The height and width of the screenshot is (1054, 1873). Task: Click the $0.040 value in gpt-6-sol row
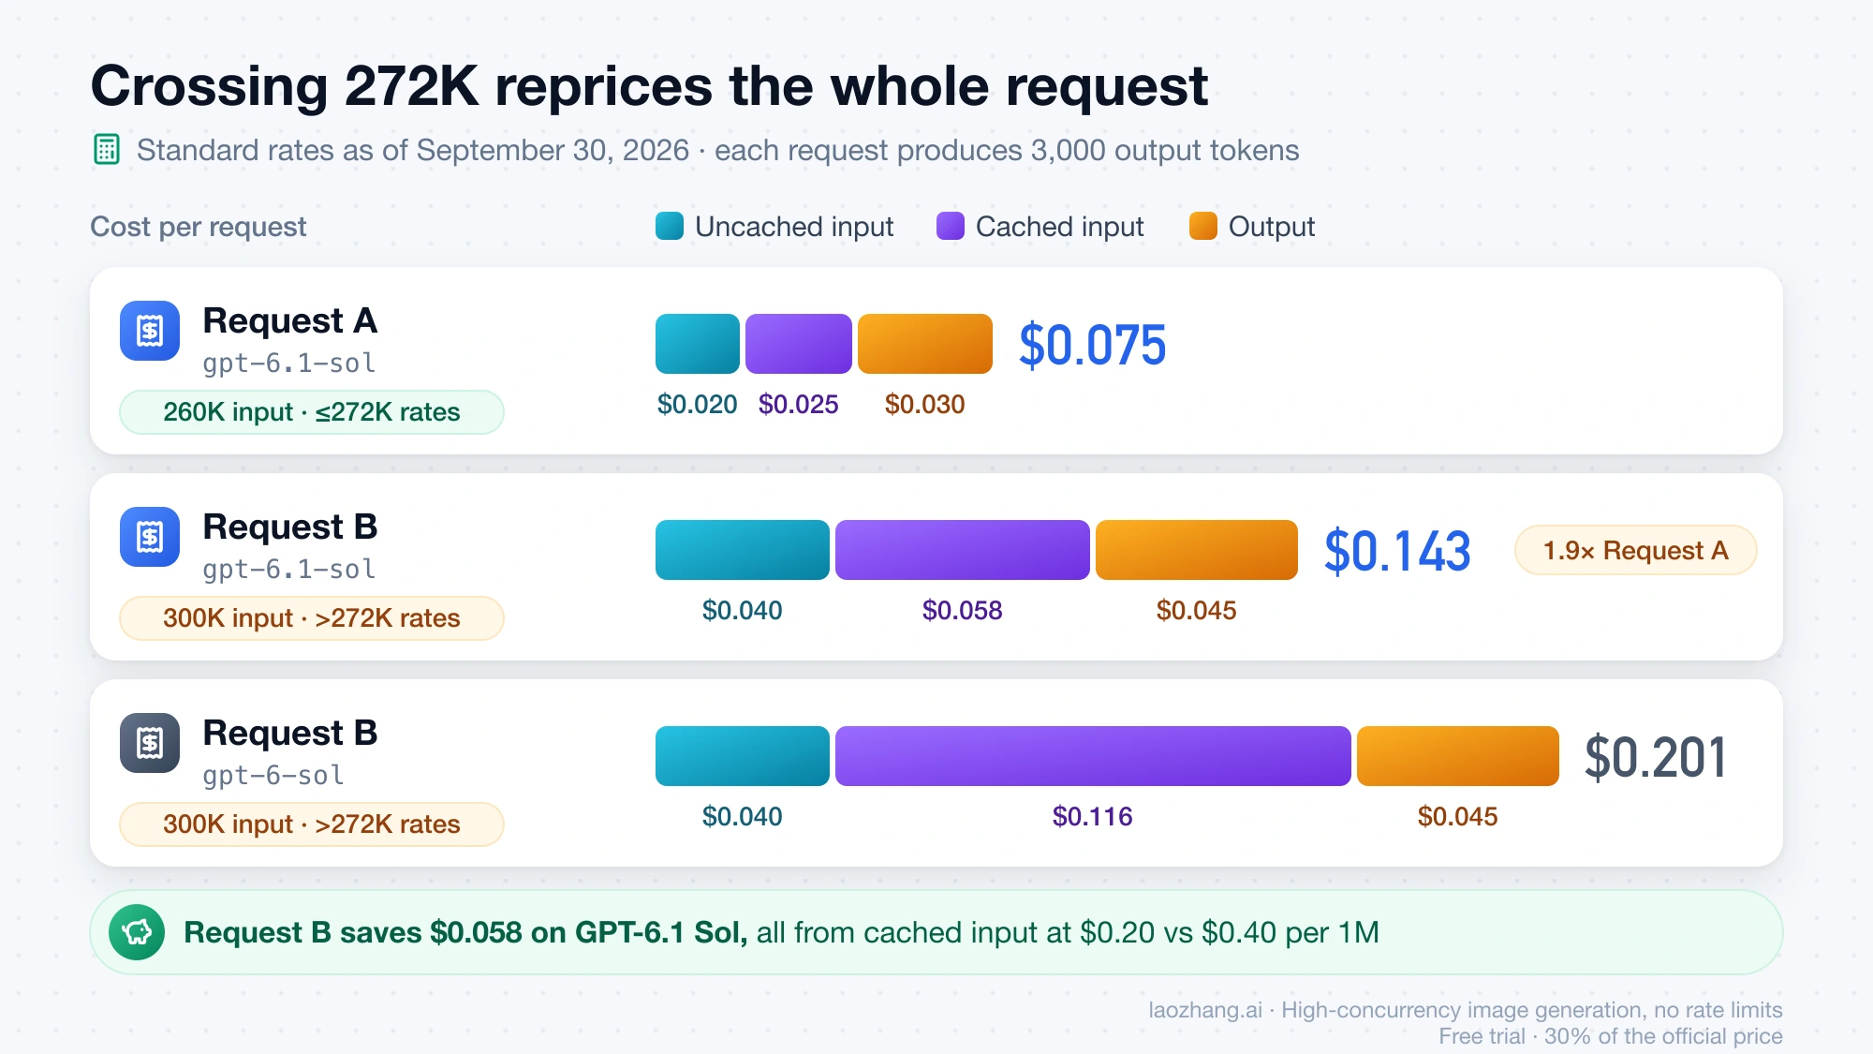tap(743, 817)
